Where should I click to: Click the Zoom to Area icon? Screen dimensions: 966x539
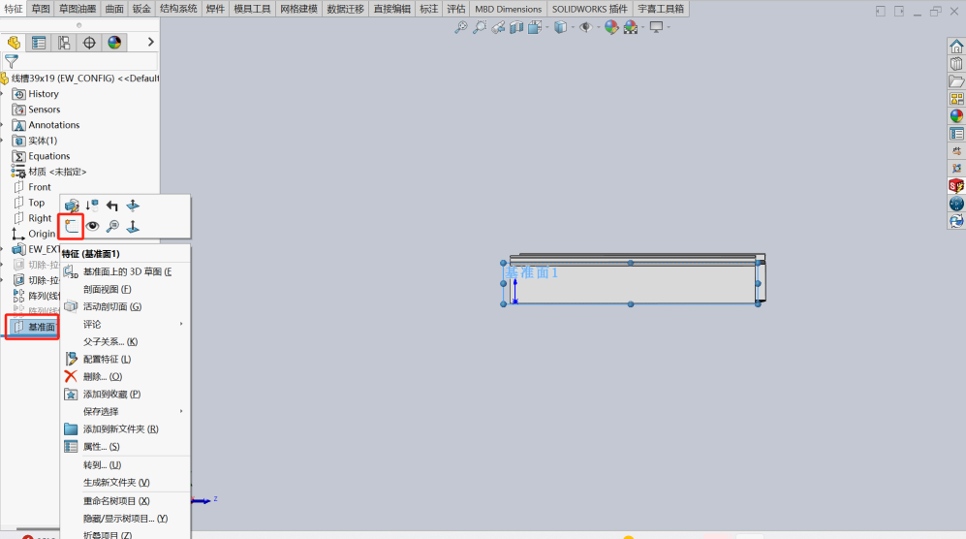(x=480, y=27)
